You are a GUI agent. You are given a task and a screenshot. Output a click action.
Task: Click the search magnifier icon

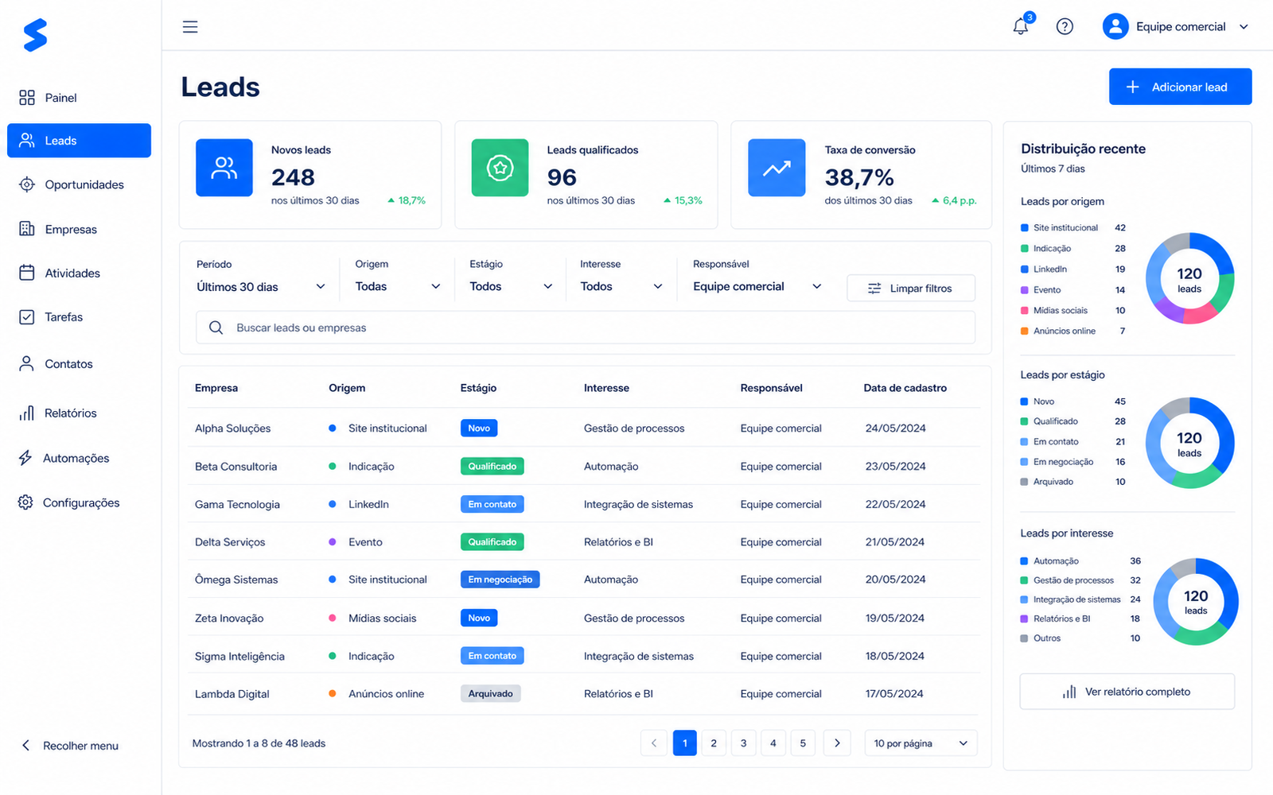pos(216,328)
